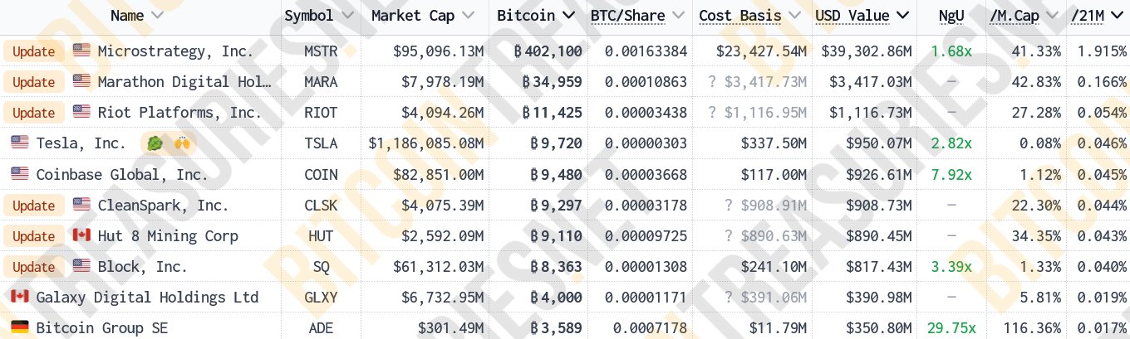
Task: Open the Marathon Digital Holdings company link
Action: (184, 82)
